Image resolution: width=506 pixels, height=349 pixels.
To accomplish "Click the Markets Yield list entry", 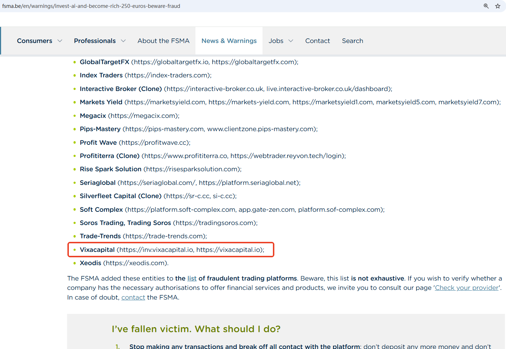I will tap(101, 102).
